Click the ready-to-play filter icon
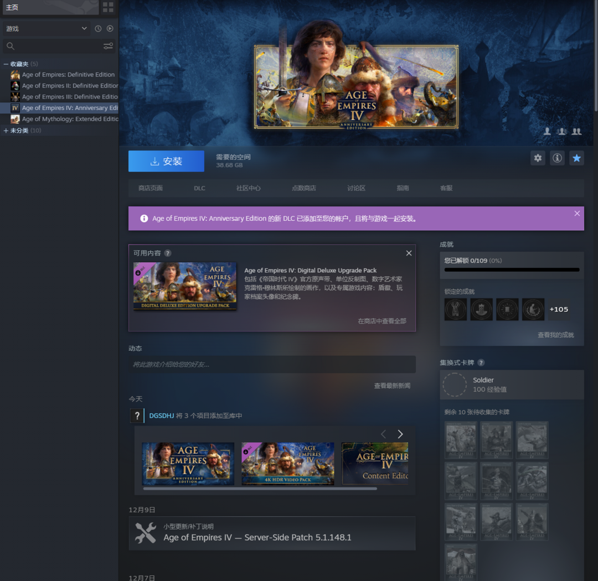The width and height of the screenshot is (598, 581). (x=110, y=29)
